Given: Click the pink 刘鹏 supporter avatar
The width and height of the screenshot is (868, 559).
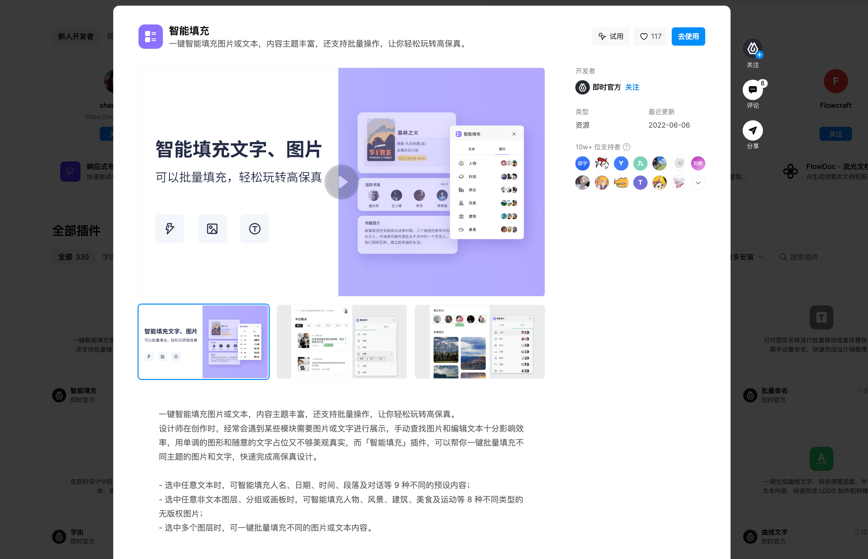Looking at the screenshot, I should point(698,163).
